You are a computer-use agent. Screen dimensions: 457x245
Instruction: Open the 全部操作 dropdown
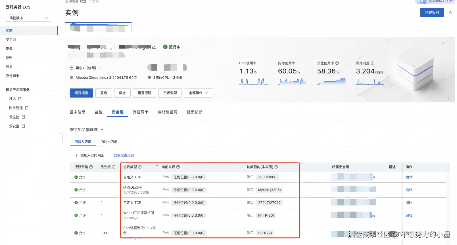(198, 93)
